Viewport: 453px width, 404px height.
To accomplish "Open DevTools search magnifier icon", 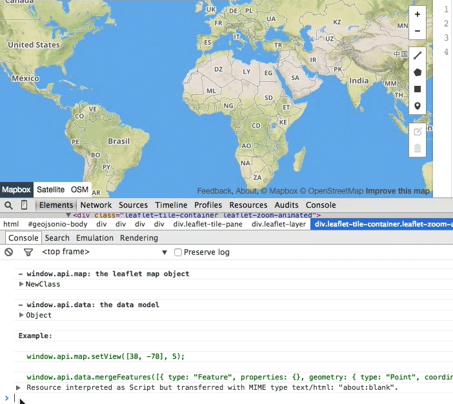I will (8, 205).
